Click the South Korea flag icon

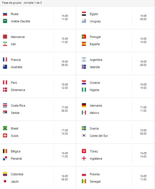coord(84,135)
